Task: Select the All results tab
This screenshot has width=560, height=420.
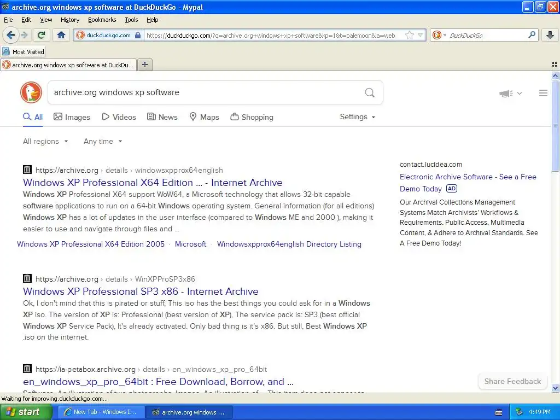Action: pyautogui.click(x=33, y=117)
